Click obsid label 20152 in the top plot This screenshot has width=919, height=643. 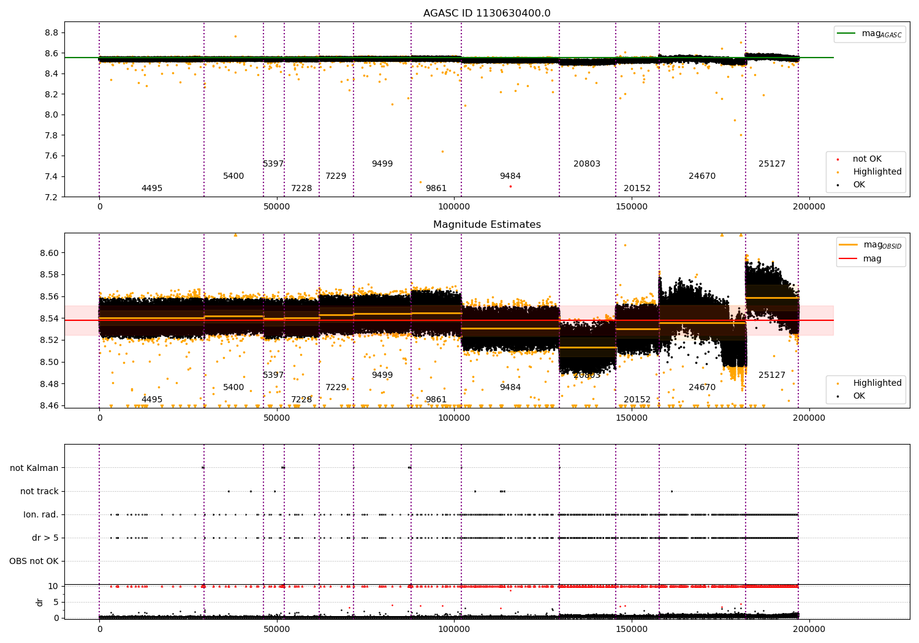[x=637, y=189]
